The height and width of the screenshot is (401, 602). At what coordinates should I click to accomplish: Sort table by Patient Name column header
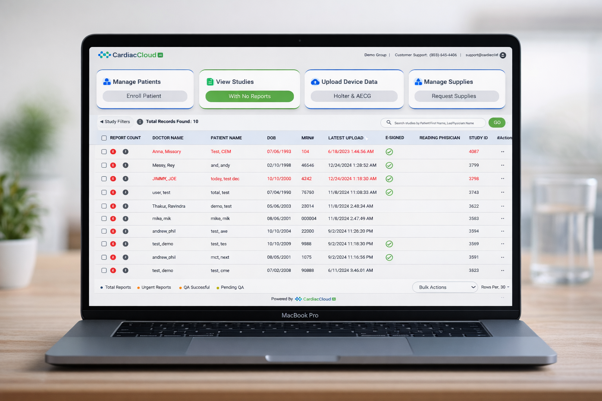pos(226,138)
